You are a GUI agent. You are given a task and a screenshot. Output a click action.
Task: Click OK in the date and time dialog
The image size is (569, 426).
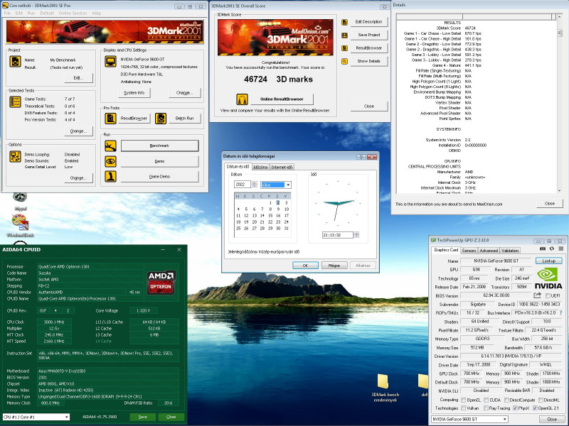305,266
